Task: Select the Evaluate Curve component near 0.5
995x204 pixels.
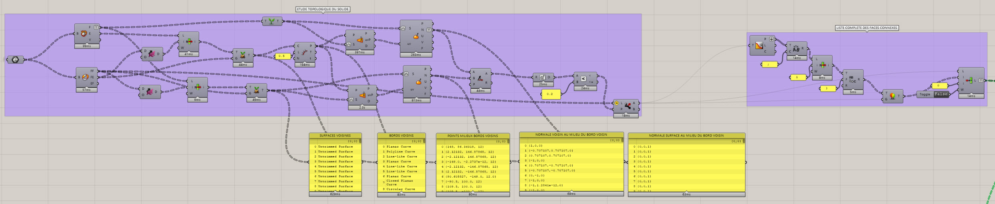Action: (x=304, y=53)
